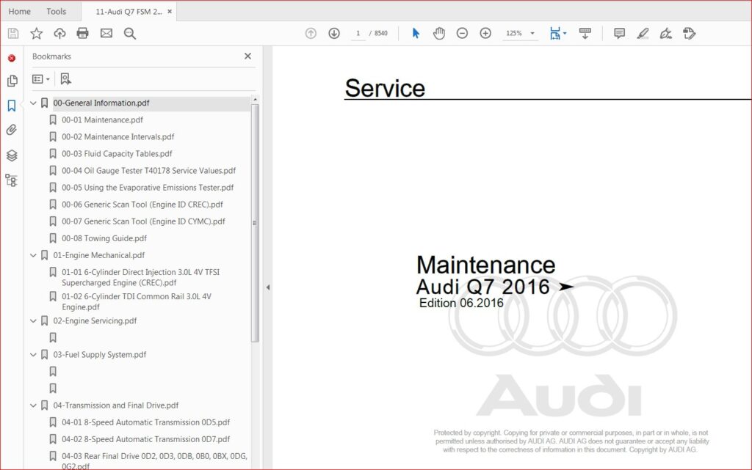The width and height of the screenshot is (752, 470).
Task: Close the Bookmarks panel
Action: (247, 56)
